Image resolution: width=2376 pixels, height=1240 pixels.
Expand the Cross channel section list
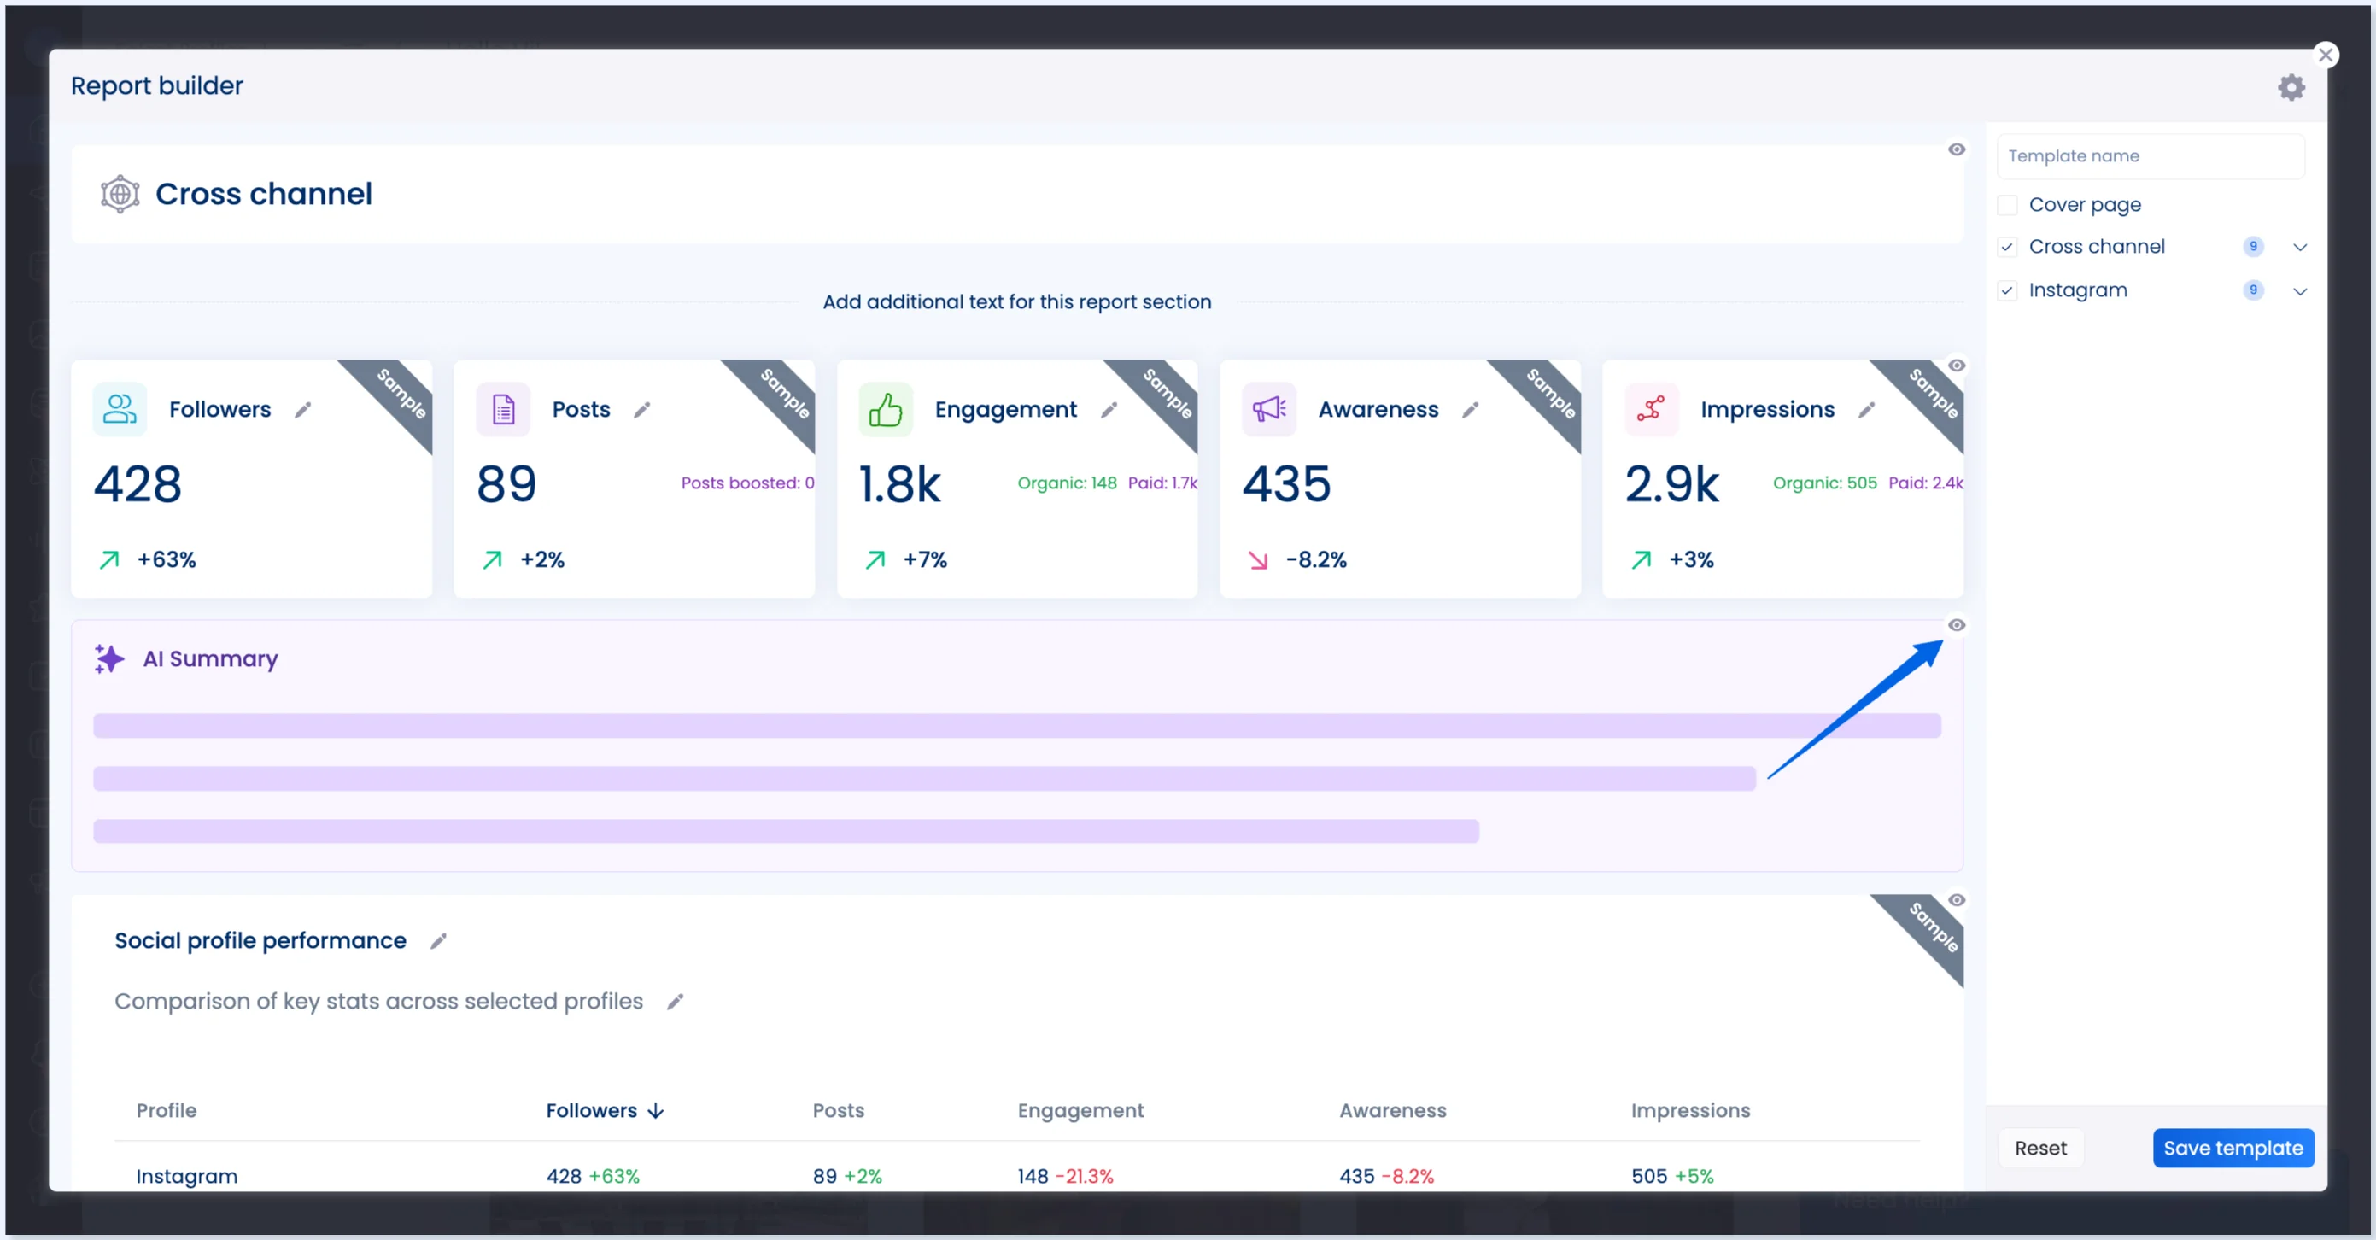tap(2299, 248)
